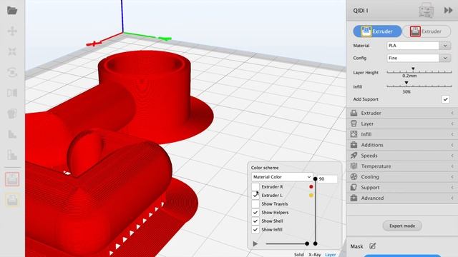Click the horizontal path slider handle beside play
The height and width of the screenshot is (257, 458).
307,243
